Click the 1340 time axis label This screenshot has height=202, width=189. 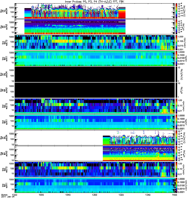point(148,195)
